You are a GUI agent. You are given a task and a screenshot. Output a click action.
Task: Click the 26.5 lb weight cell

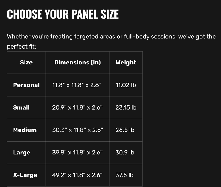pos(125,130)
